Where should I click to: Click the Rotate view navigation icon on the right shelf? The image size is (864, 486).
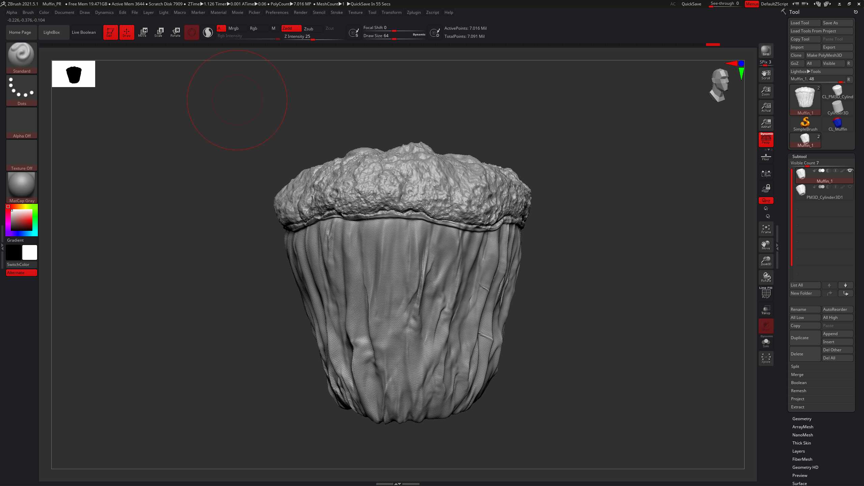coord(766,277)
